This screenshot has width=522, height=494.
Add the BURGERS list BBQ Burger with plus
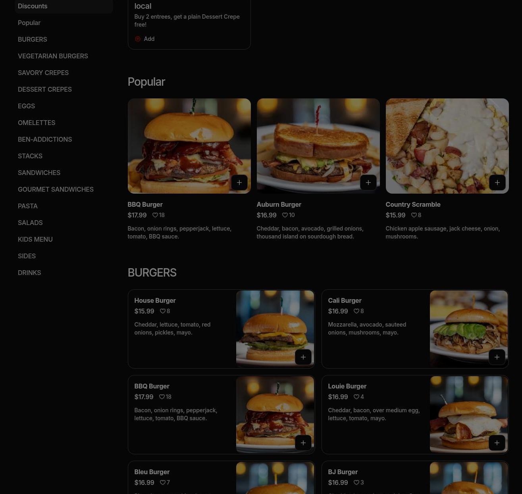pos(303,443)
